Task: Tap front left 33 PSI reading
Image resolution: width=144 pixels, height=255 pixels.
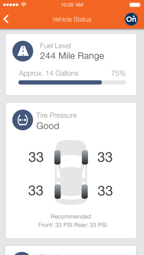Action: click(36, 157)
